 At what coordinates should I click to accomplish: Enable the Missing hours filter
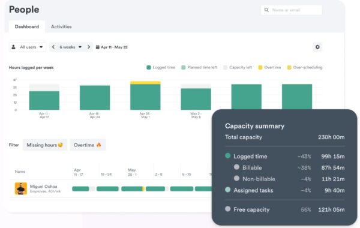point(45,145)
